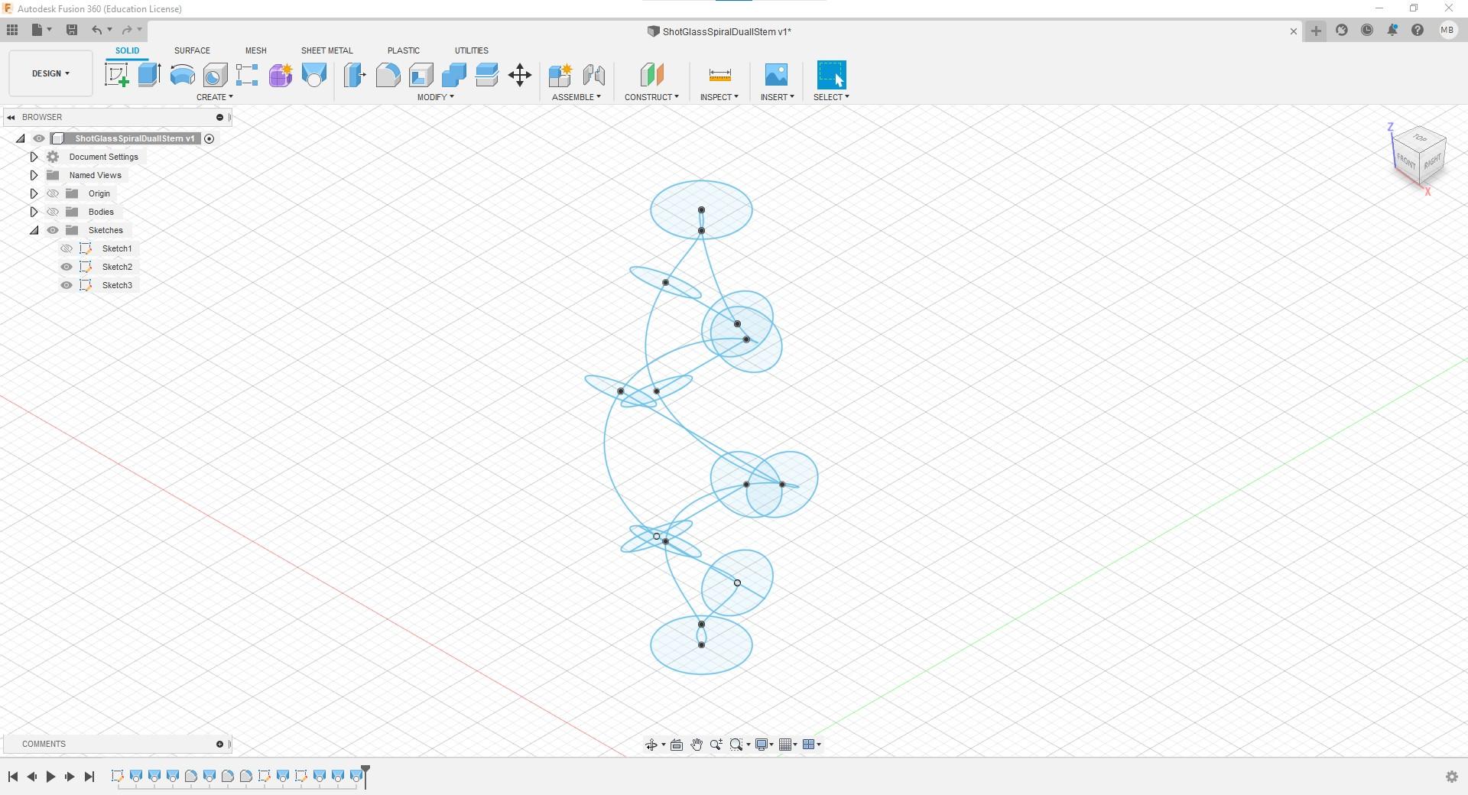
Task: Open the INSPECT dropdown menu
Action: point(719,97)
